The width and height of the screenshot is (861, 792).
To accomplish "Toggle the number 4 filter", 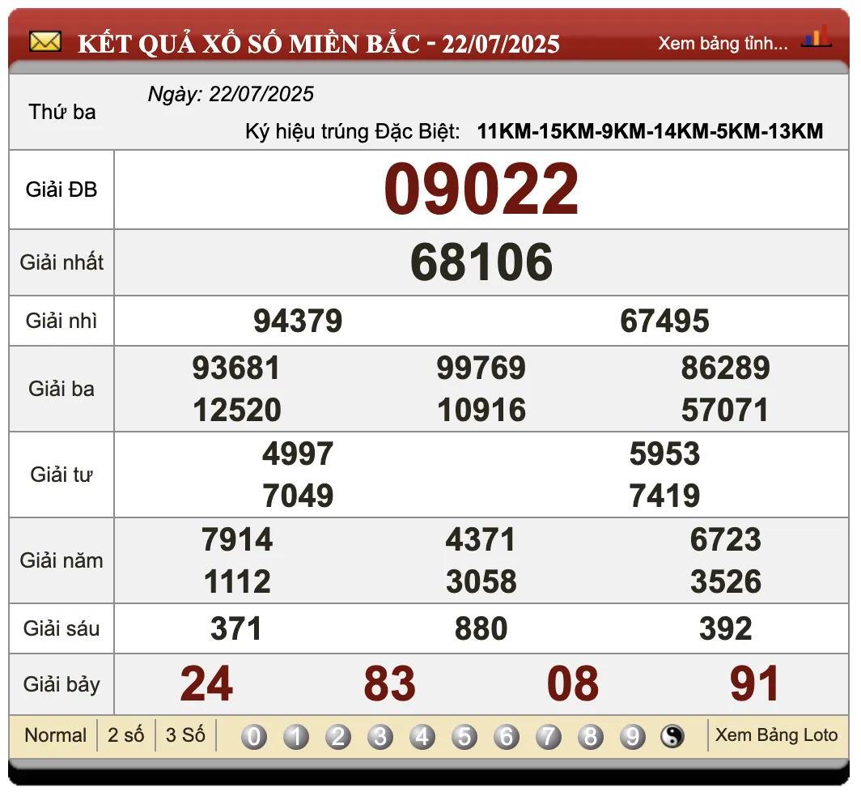I will click(x=423, y=735).
